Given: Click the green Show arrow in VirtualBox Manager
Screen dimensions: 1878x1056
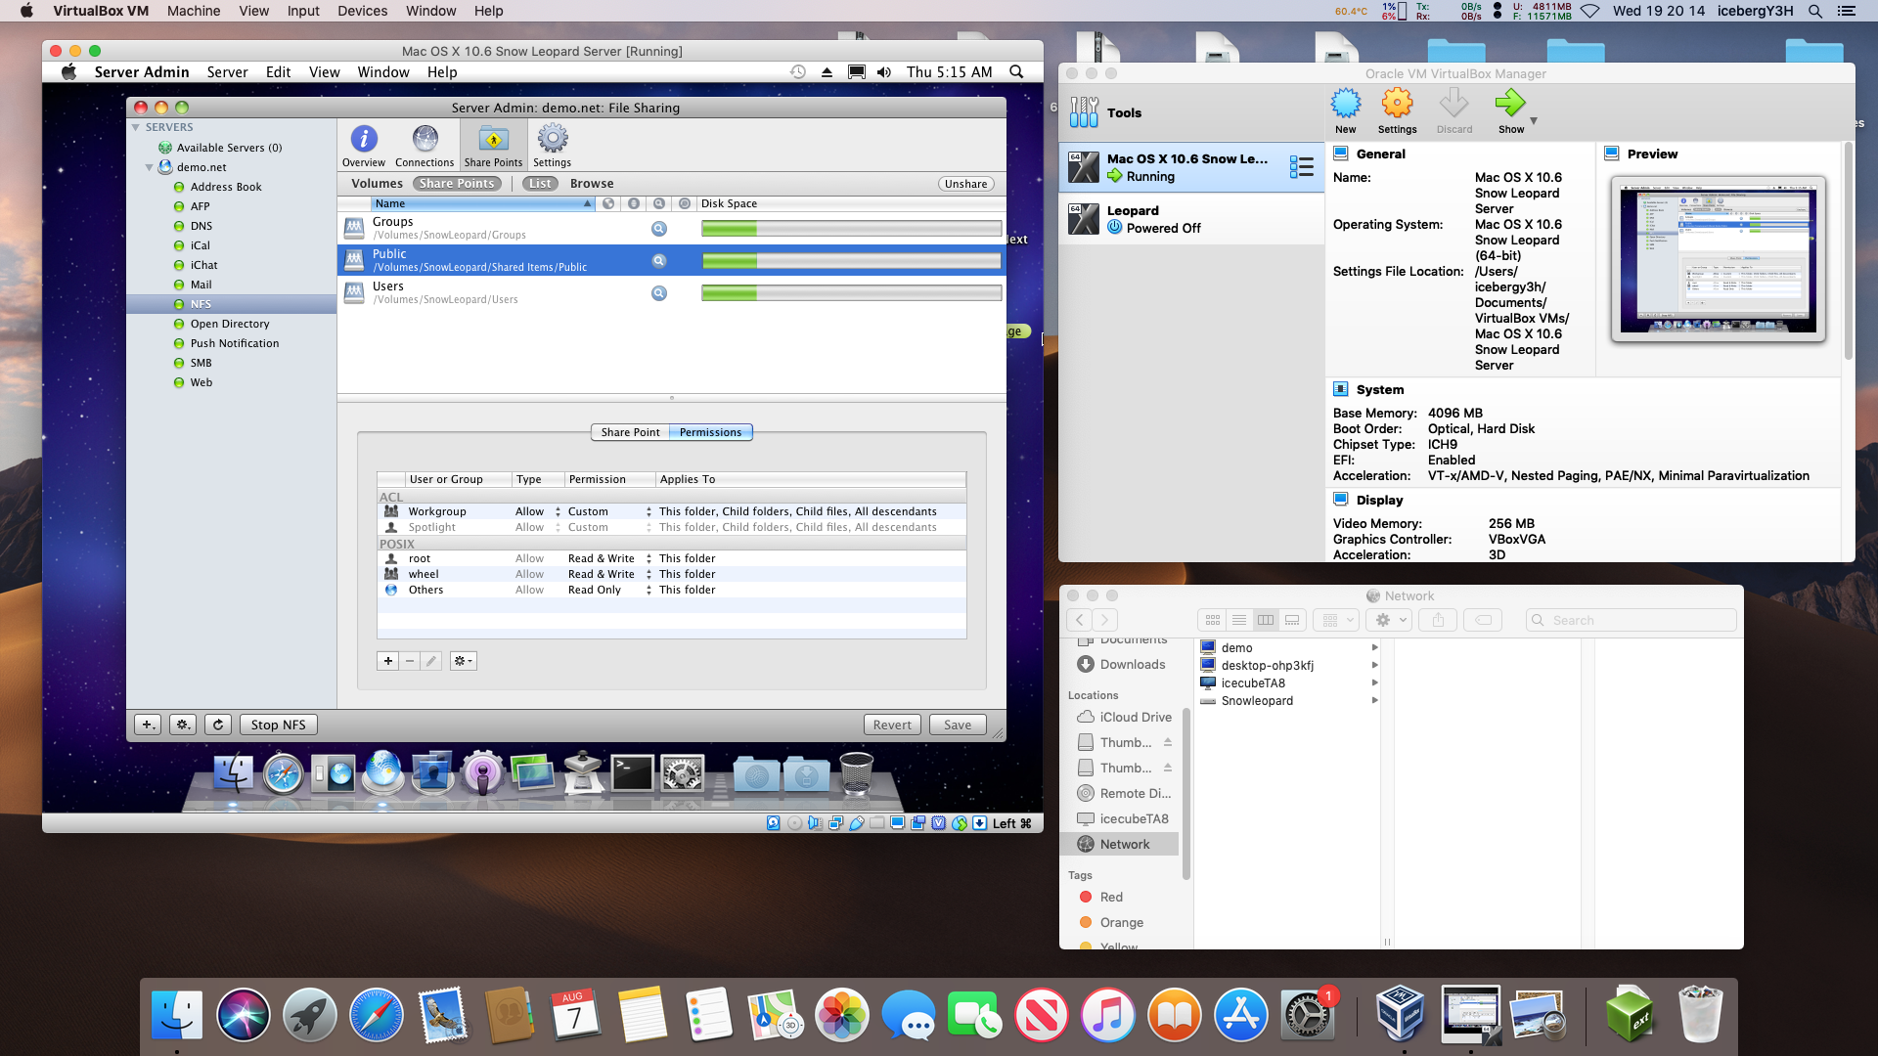Looking at the screenshot, I should 1510,110.
